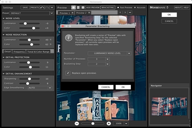The image size is (192, 128).
Task: Click the info icon in bracketing dialog
Action: point(69,38)
